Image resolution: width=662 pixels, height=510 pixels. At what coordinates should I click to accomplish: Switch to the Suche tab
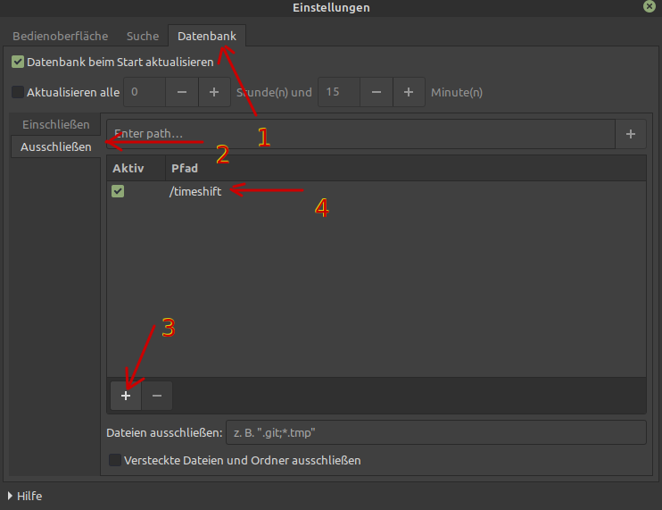click(143, 36)
